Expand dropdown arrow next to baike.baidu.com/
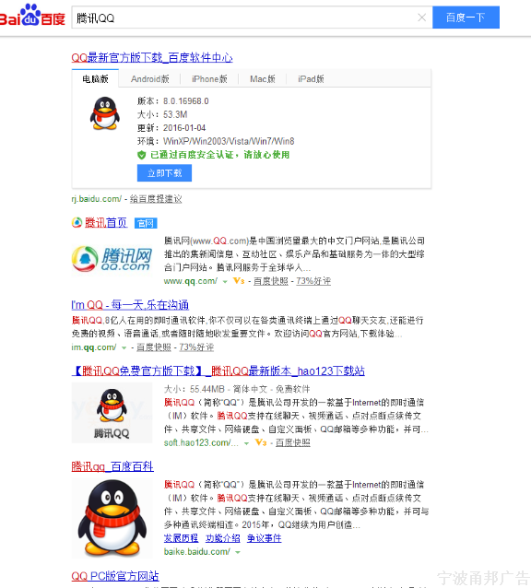 pyautogui.click(x=237, y=552)
